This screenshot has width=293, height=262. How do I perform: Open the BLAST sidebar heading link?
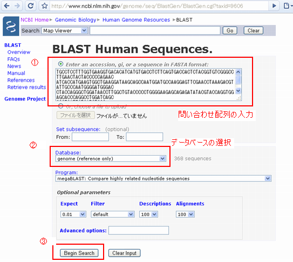[13, 45]
